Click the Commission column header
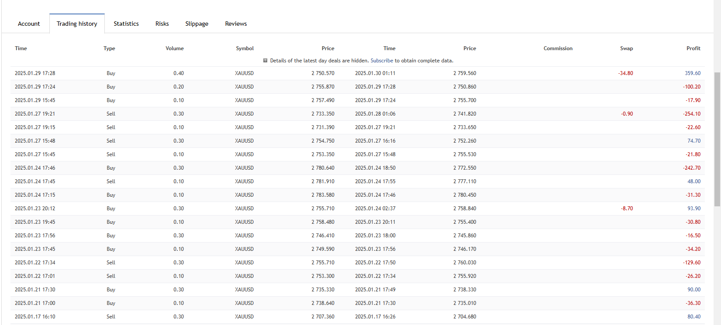Screen dimensions: 721x325 [558, 48]
